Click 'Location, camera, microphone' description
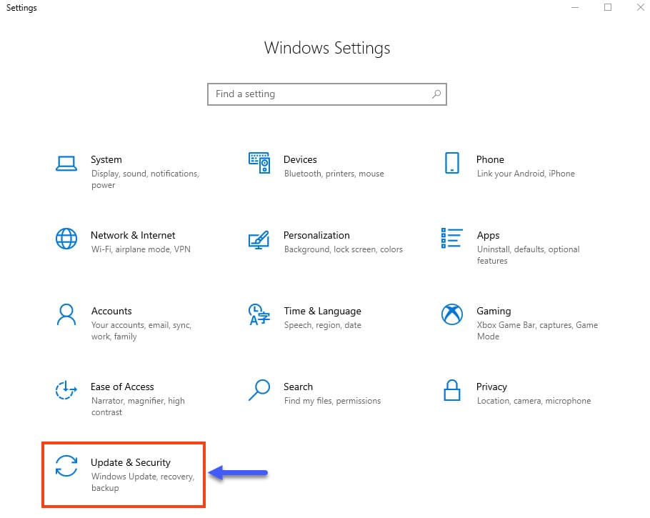 [x=534, y=401]
